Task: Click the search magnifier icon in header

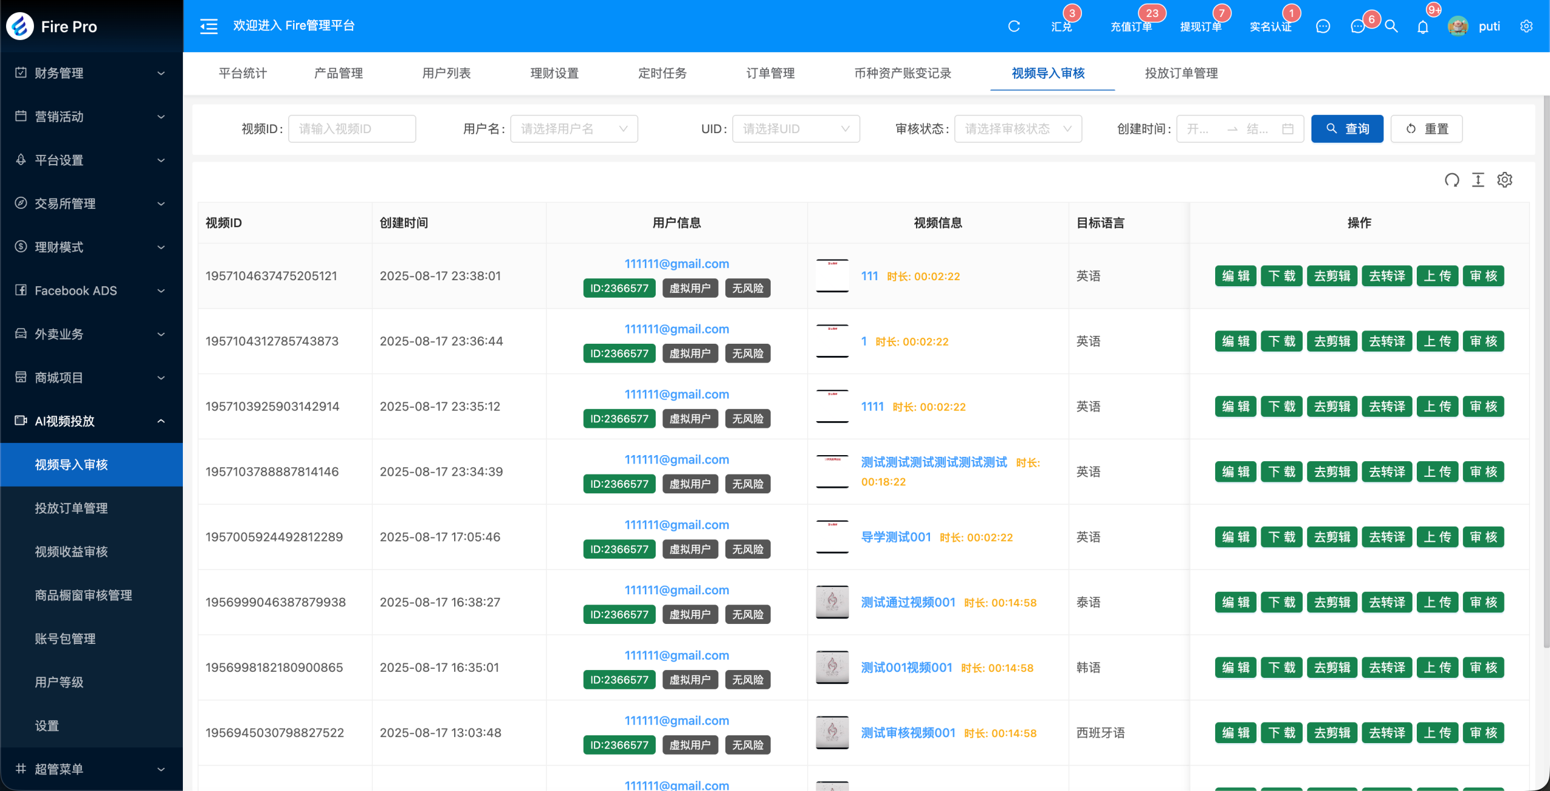Action: coord(1391,26)
